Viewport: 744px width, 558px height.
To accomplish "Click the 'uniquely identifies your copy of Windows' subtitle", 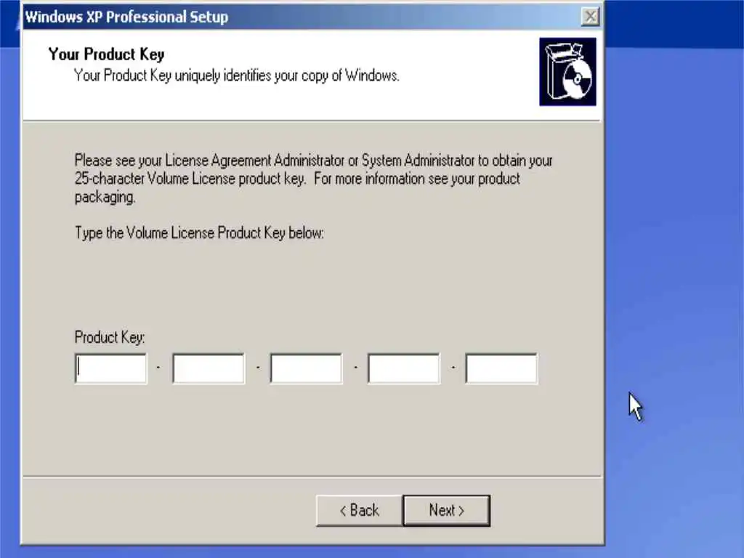I will point(236,76).
